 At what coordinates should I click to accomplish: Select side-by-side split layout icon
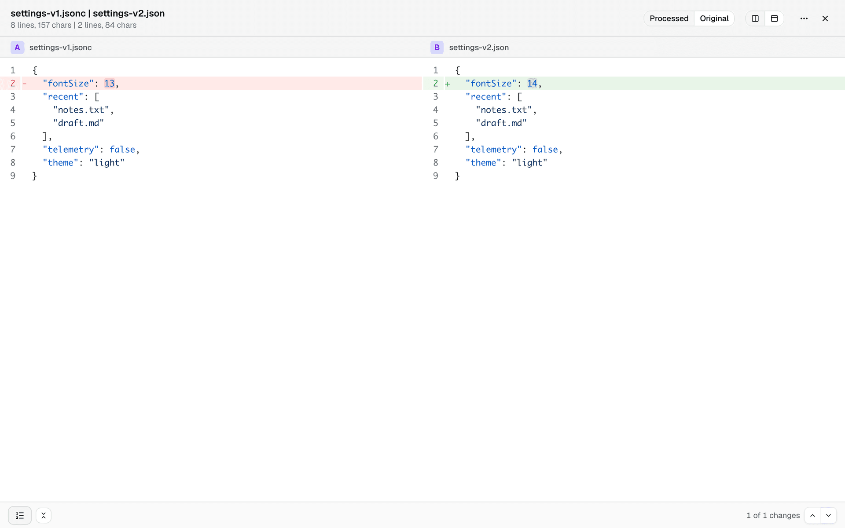click(755, 18)
